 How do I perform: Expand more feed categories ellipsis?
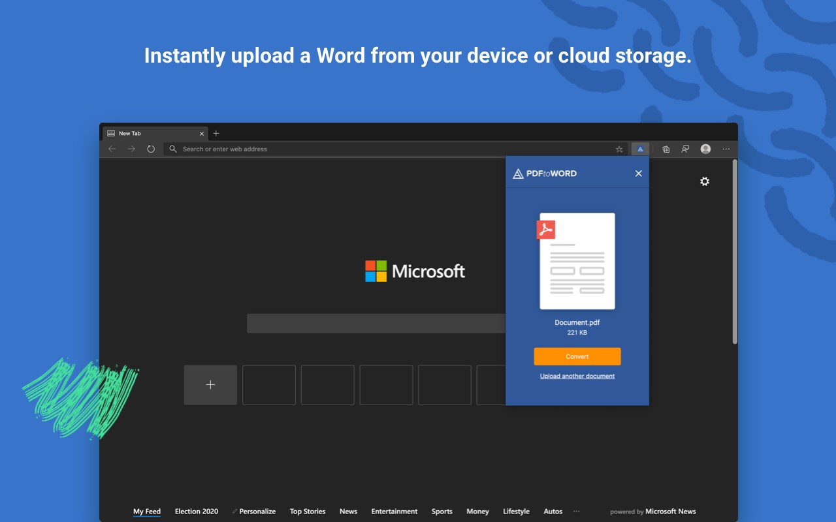[x=576, y=512]
